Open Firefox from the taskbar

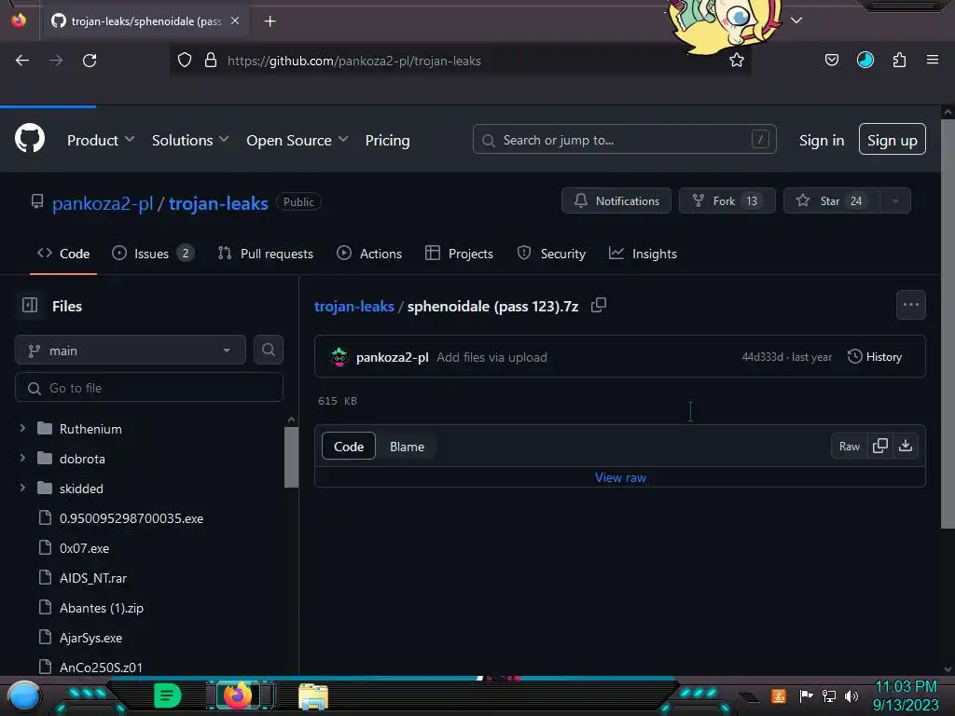pos(238,695)
